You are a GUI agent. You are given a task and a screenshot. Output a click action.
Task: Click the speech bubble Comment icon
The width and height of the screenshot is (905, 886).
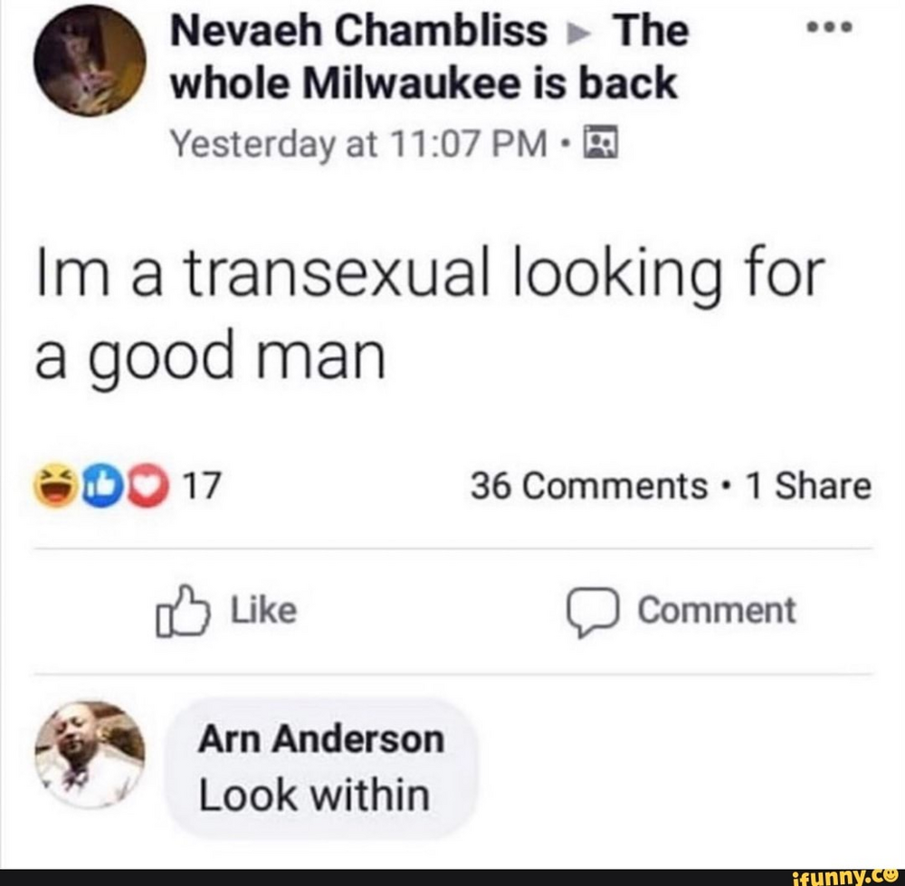[593, 613]
